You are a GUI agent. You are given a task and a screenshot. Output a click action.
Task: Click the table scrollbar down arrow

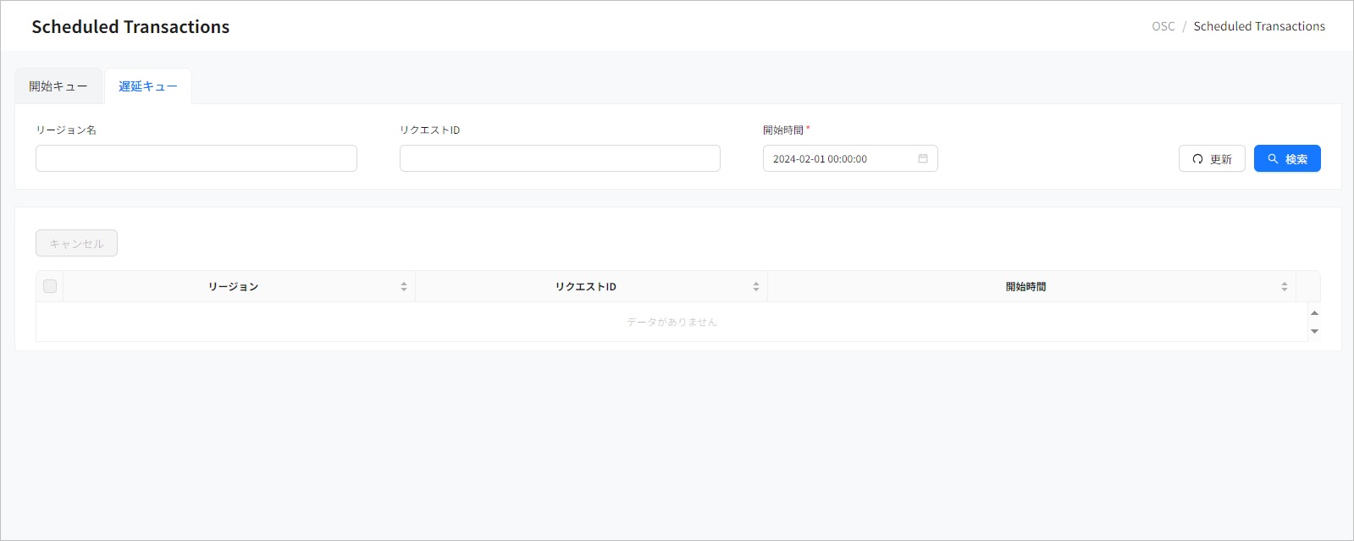1314,331
